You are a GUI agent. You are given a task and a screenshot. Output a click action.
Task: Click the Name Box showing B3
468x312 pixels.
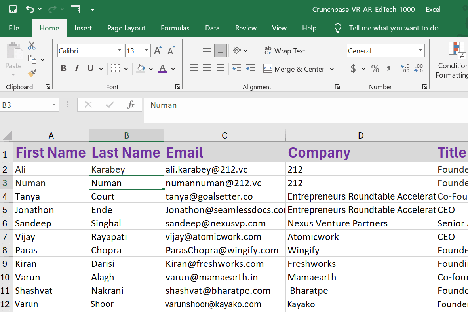pyautogui.click(x=29, y=105)
